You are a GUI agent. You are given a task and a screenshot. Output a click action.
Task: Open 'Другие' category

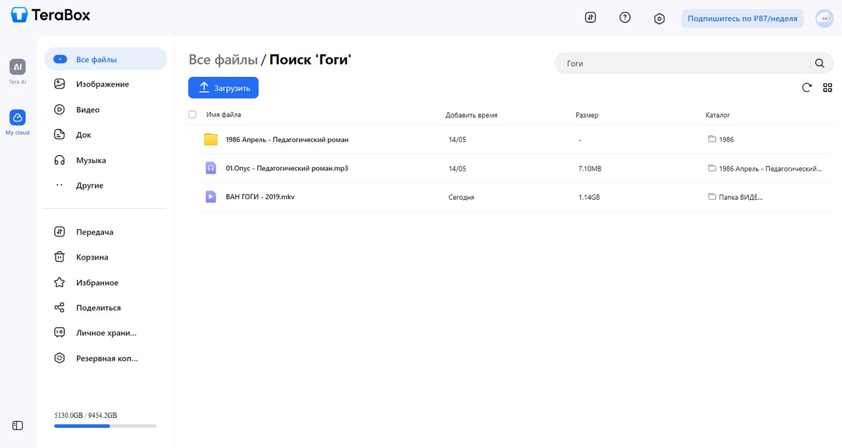pyautogui.click(x=89, y=185)
